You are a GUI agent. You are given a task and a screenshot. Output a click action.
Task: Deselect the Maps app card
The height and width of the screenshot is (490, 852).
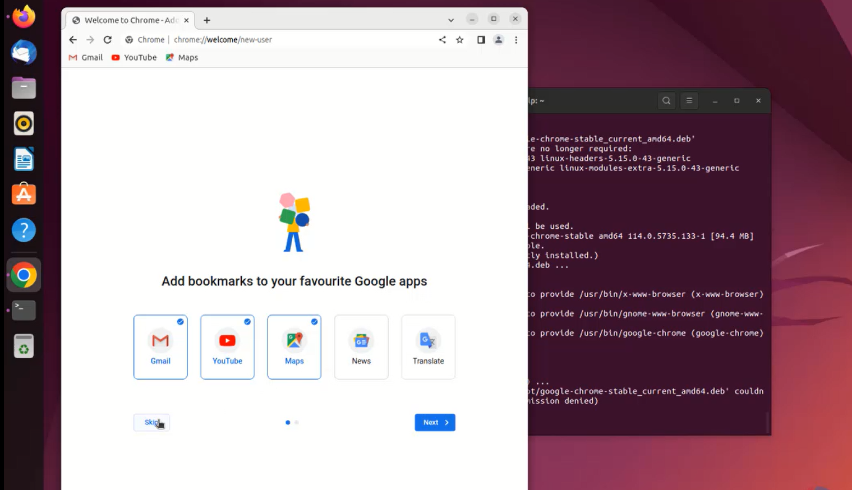294,347
